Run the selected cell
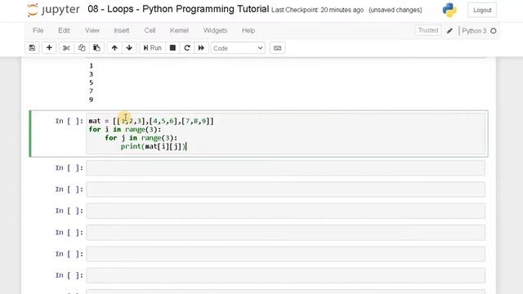Screen dimensions: 523x294 [152, 48]
